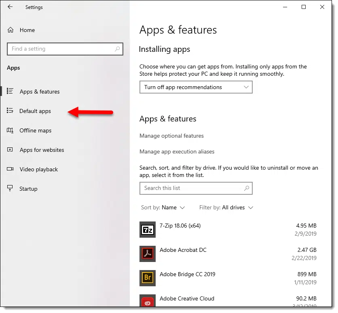Click the 90.2 MB size value
This screenshot has height=313, width=338.
pyautogui.click(x=306, y=298)
